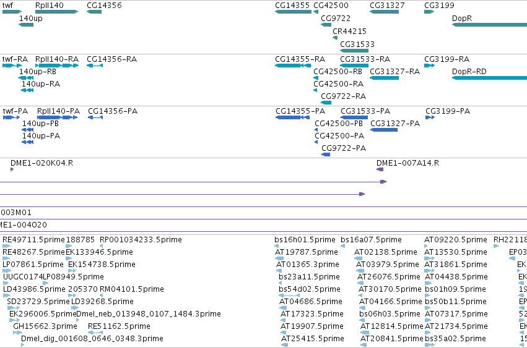Select transcript 140up-RA label
527x348 pixels.
click(x=41, y=84)
